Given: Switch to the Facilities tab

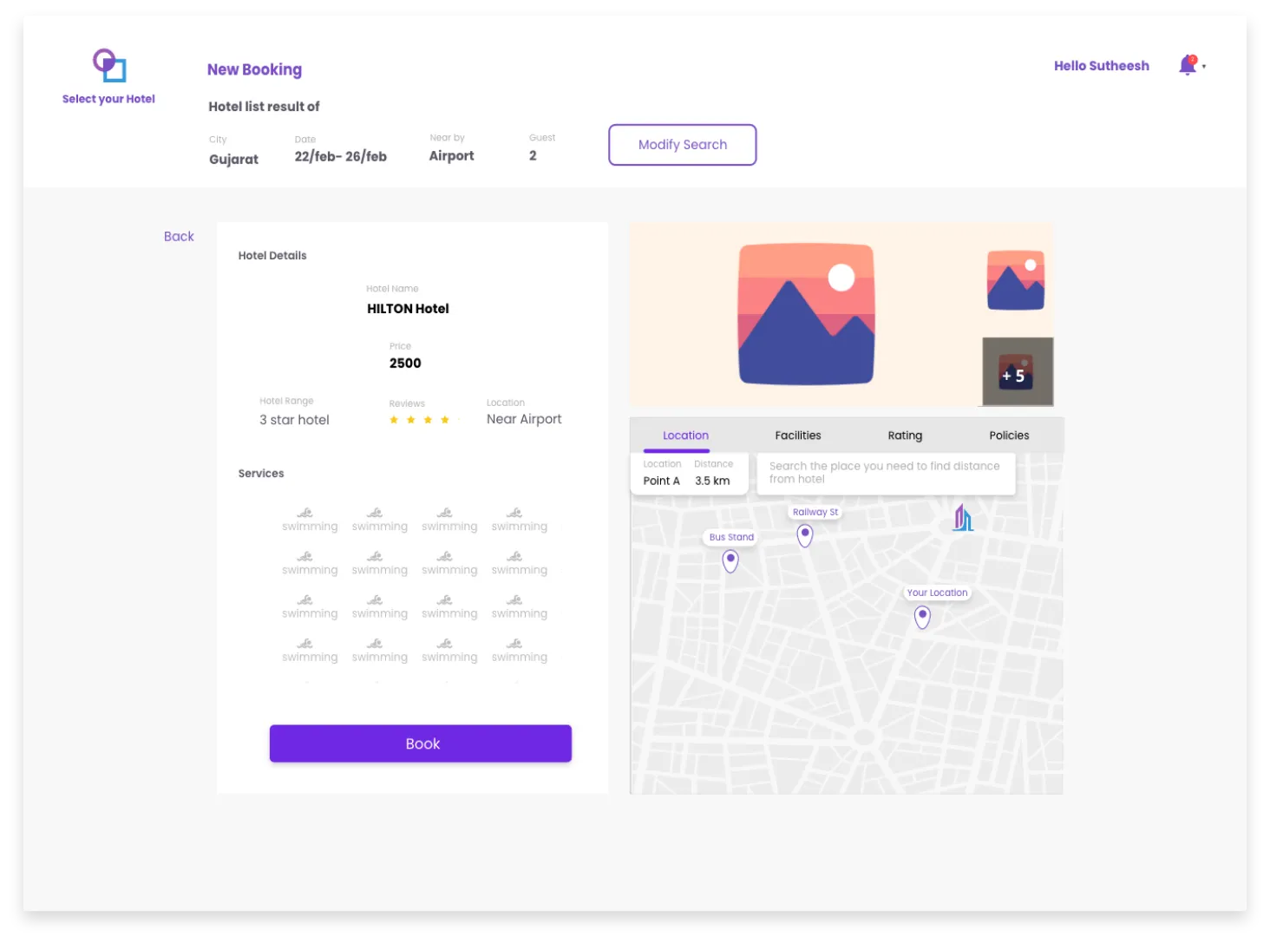Looking at the screenshot, I should click(797, 435).
